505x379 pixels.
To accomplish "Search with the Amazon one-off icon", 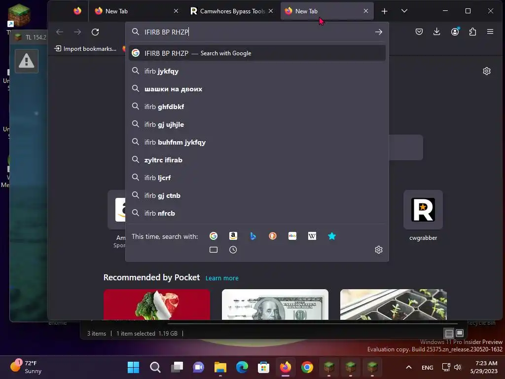I will 233,236.
